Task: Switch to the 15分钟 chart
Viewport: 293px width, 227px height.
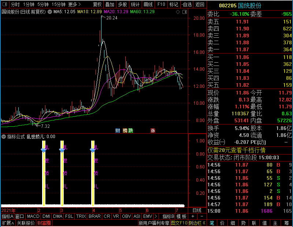Action: [x=59, y=4]
